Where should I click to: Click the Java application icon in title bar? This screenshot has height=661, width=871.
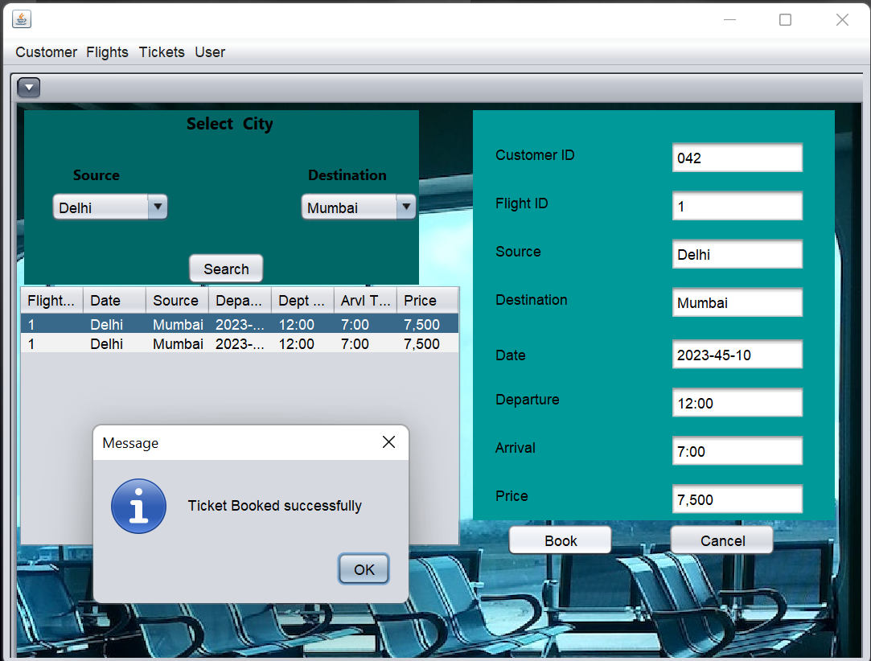click(x=22, y=19)
